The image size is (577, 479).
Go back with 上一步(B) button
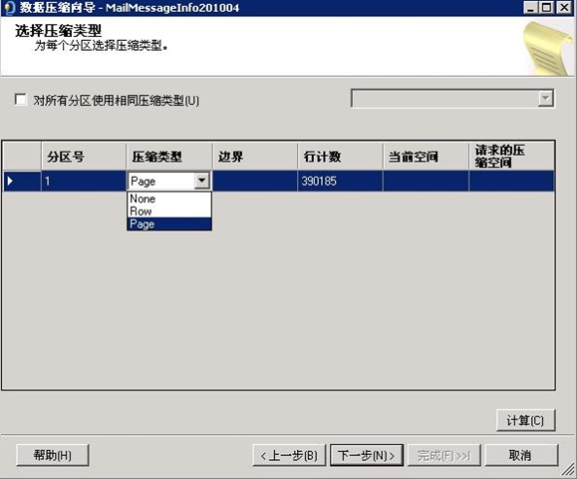coord(289,455)
